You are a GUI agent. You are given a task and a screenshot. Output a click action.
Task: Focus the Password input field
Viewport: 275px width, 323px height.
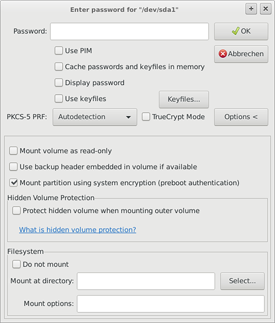point(129,31)
